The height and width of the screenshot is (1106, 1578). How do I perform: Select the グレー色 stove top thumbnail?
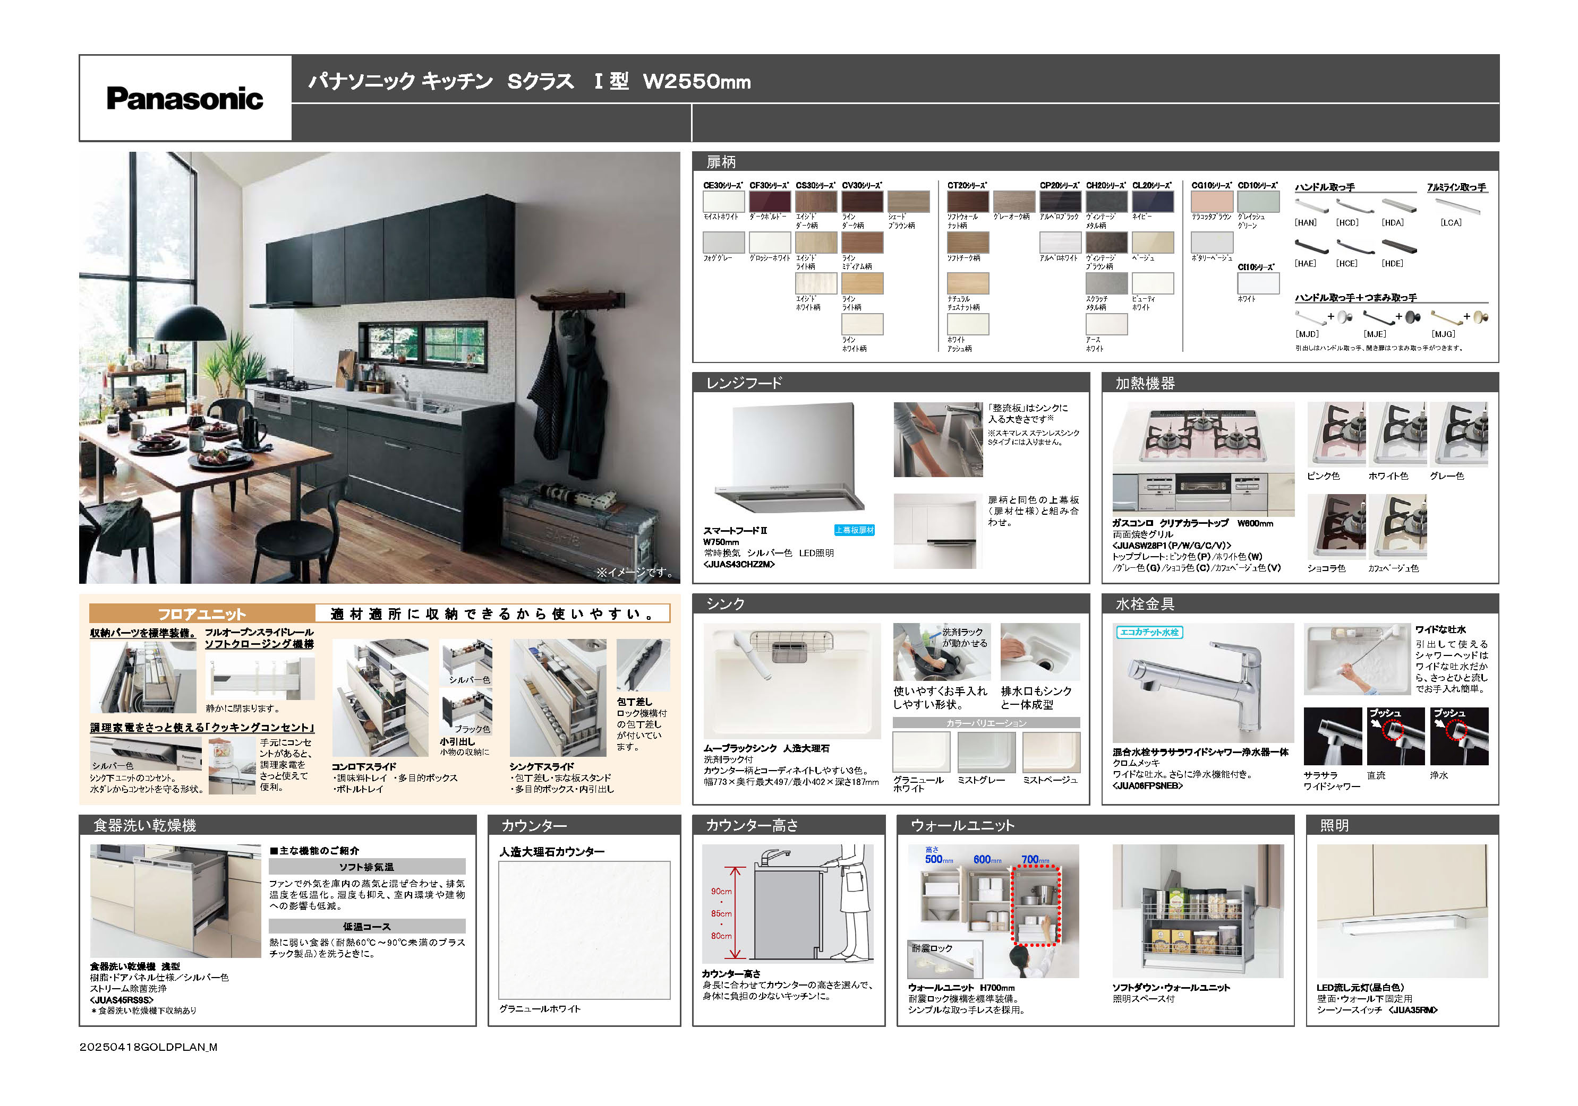click(1459, 434)
